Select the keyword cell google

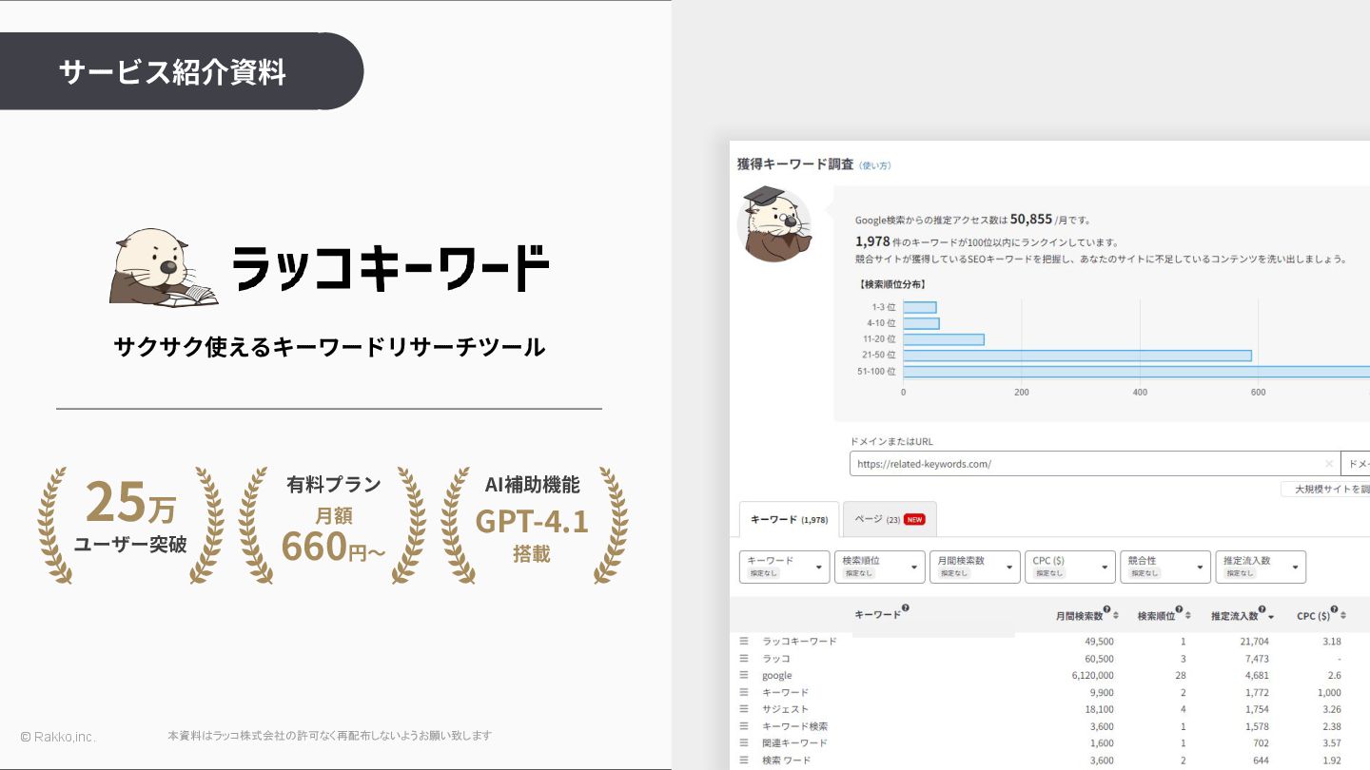[x=776, y=676]
